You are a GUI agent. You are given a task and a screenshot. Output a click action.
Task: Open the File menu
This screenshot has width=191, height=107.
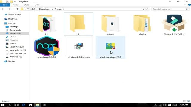[x=5, y=5]
